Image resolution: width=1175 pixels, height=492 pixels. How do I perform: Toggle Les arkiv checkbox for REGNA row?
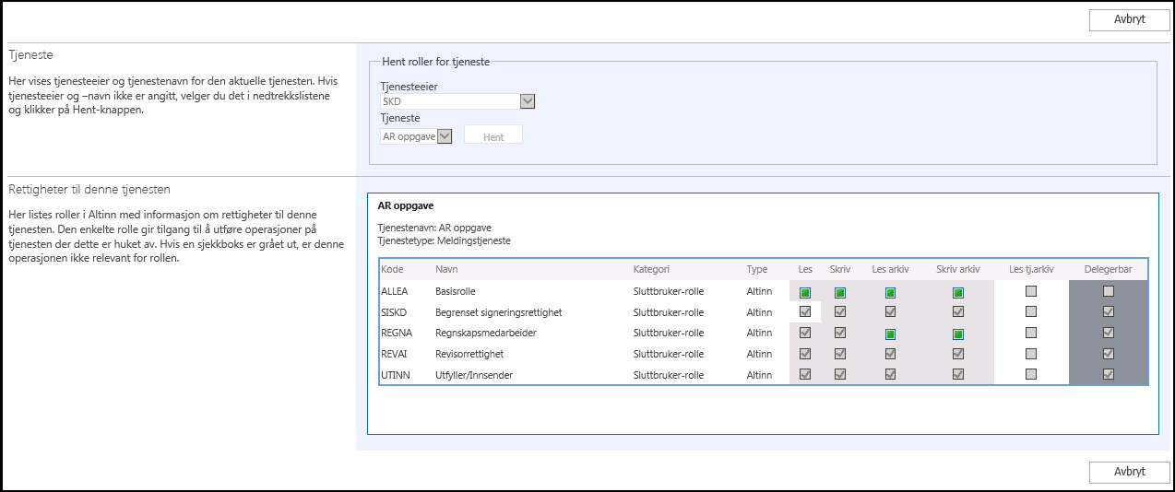tap(890, 334)
